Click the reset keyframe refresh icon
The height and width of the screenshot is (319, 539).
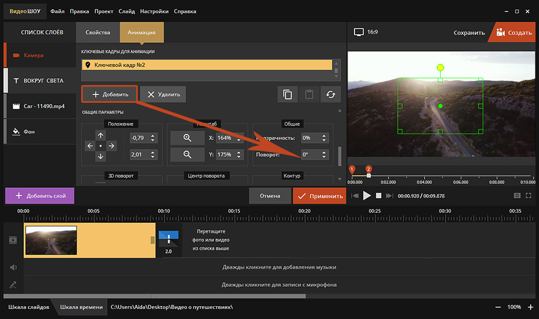tap(331, 94)
